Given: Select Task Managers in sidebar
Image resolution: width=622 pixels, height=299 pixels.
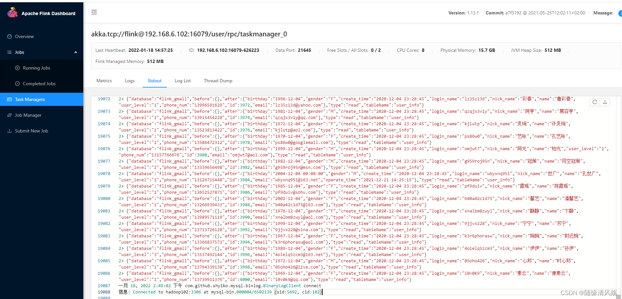Looking at the screenshot, I should (42, 99).
